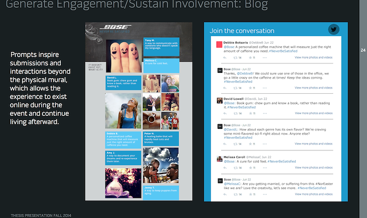Favorite David Lowell's book gum tweet
367x218 pixels.
pyautogui.click(x=251, y=113)
